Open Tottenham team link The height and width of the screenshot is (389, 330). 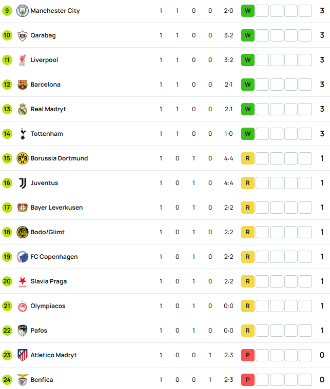click(x=47, y=134)
